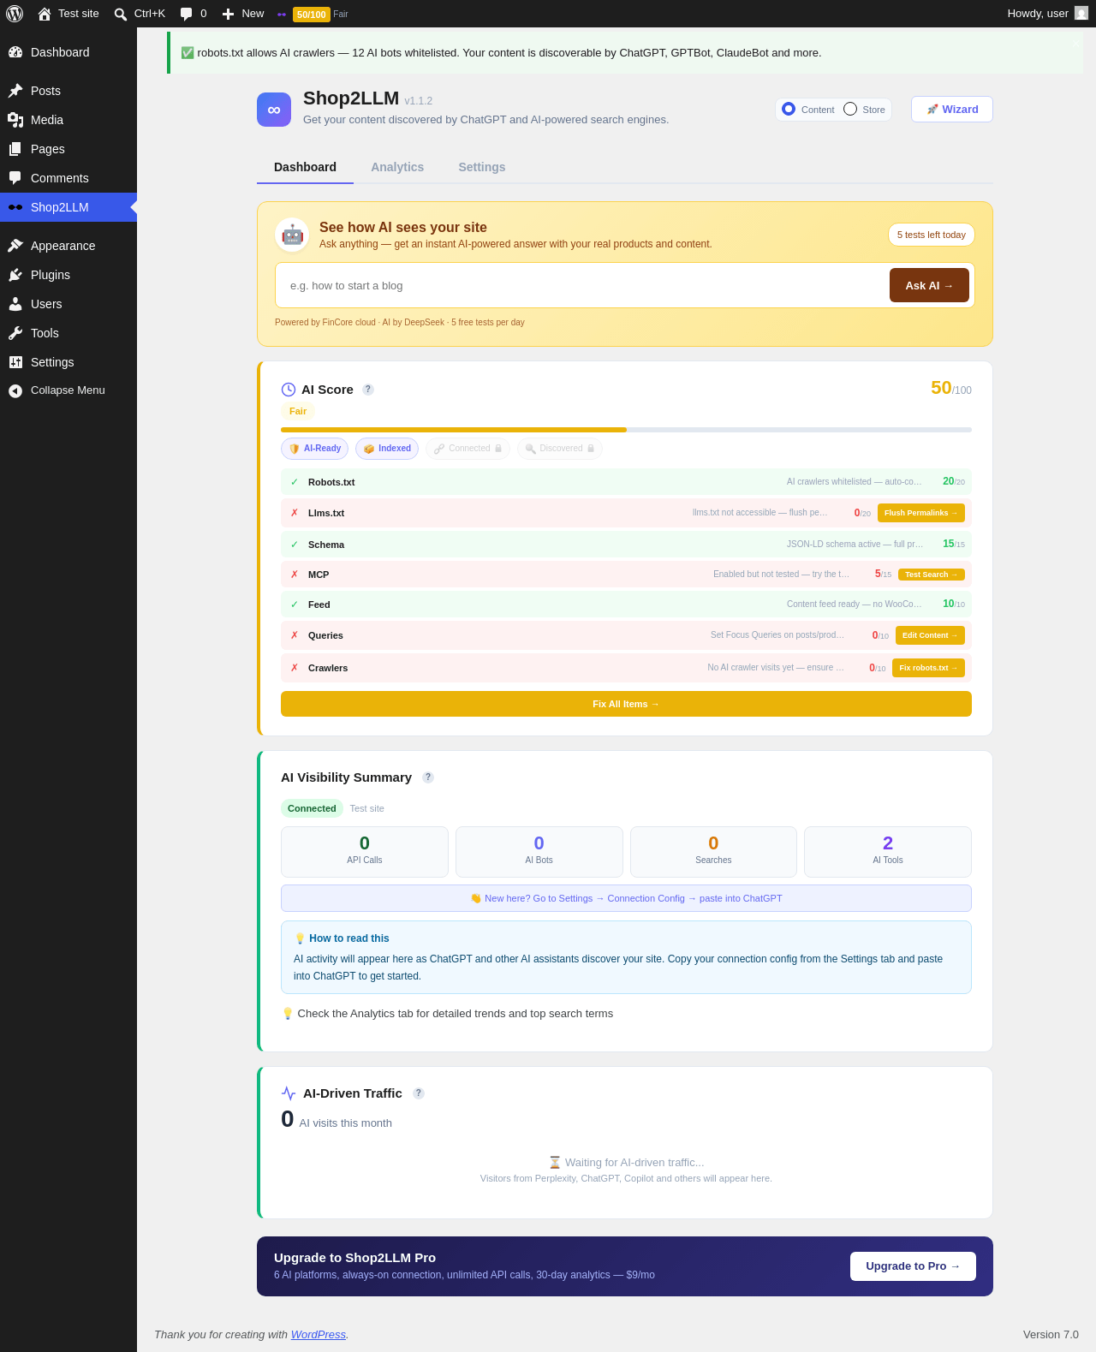Switch to the Dashboard tab
1096x1352 pixels.
[305, 167]
